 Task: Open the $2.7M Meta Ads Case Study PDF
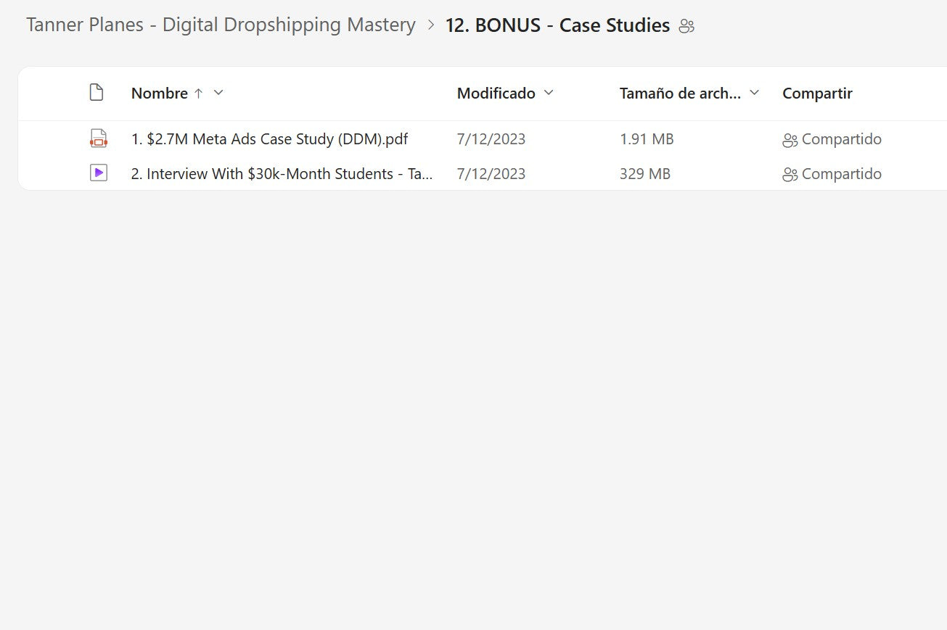click(269, 139)
